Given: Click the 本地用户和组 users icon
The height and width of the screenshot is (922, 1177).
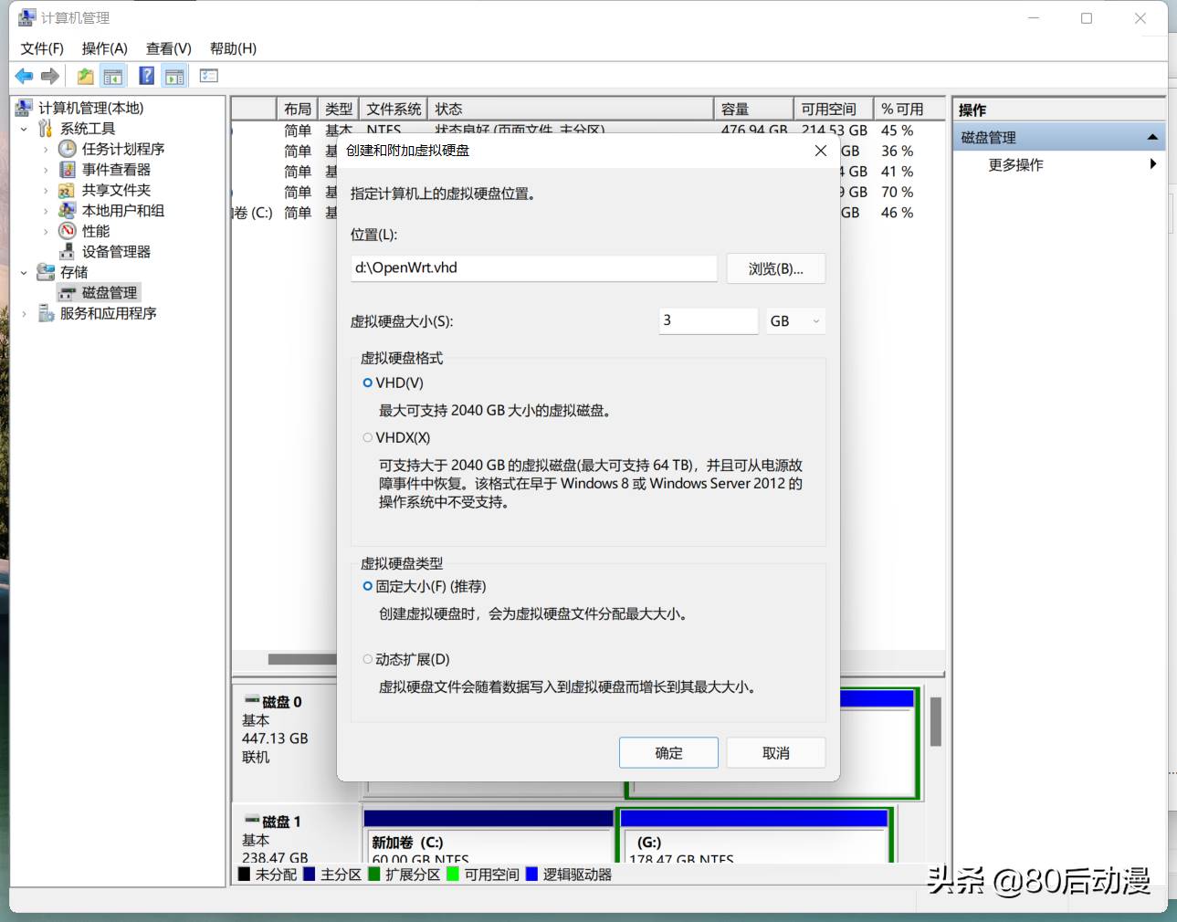Looking at the screenshot, I should click(67, 210).
